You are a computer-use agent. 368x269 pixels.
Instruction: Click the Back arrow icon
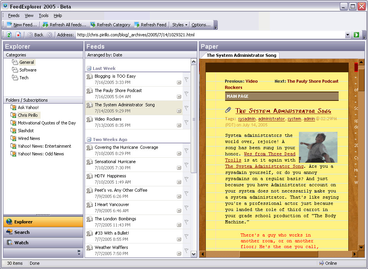pos(30,35)
